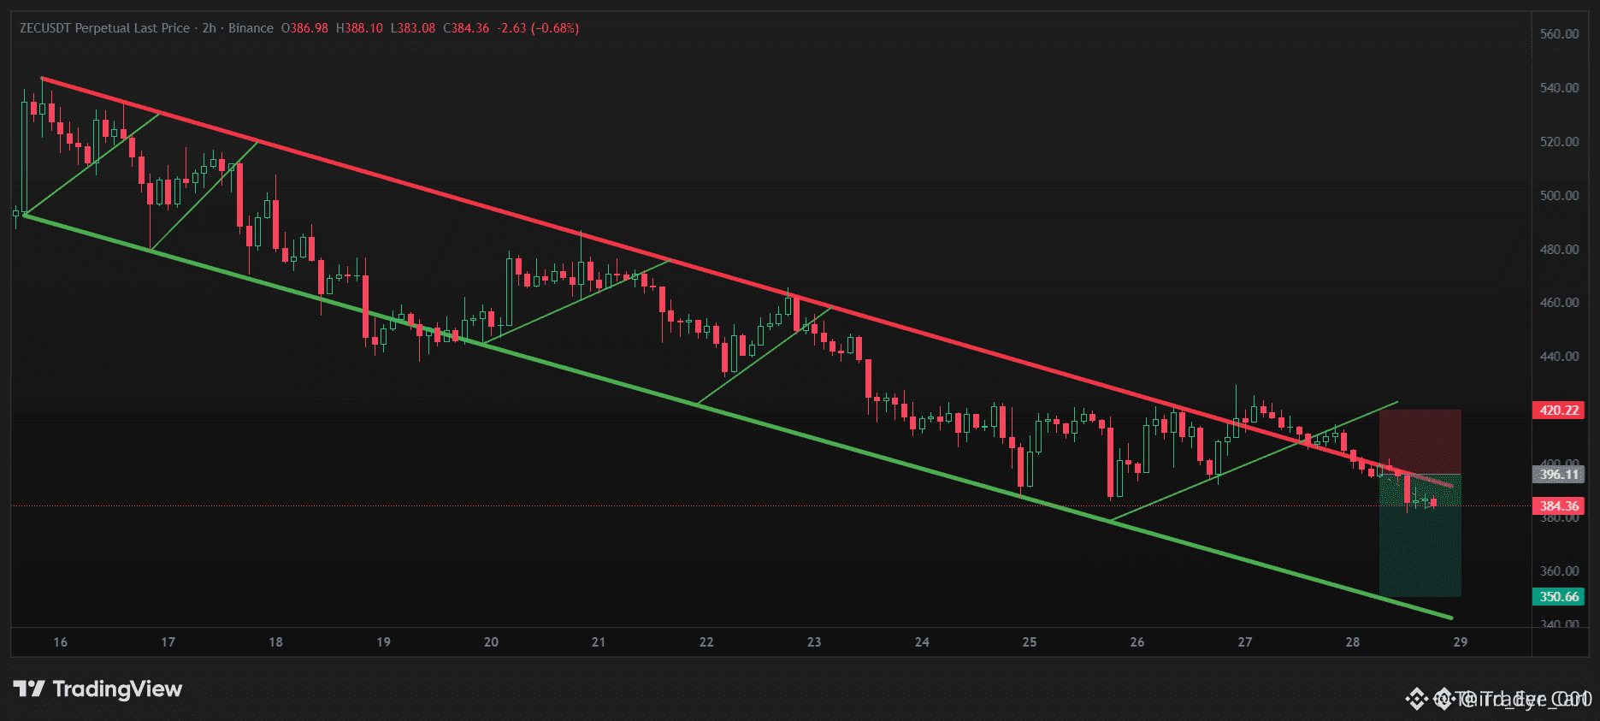Viewport: 1600px width, 721px height.
Task: Click date 29 on the time axis
Action: point(1461,642)
